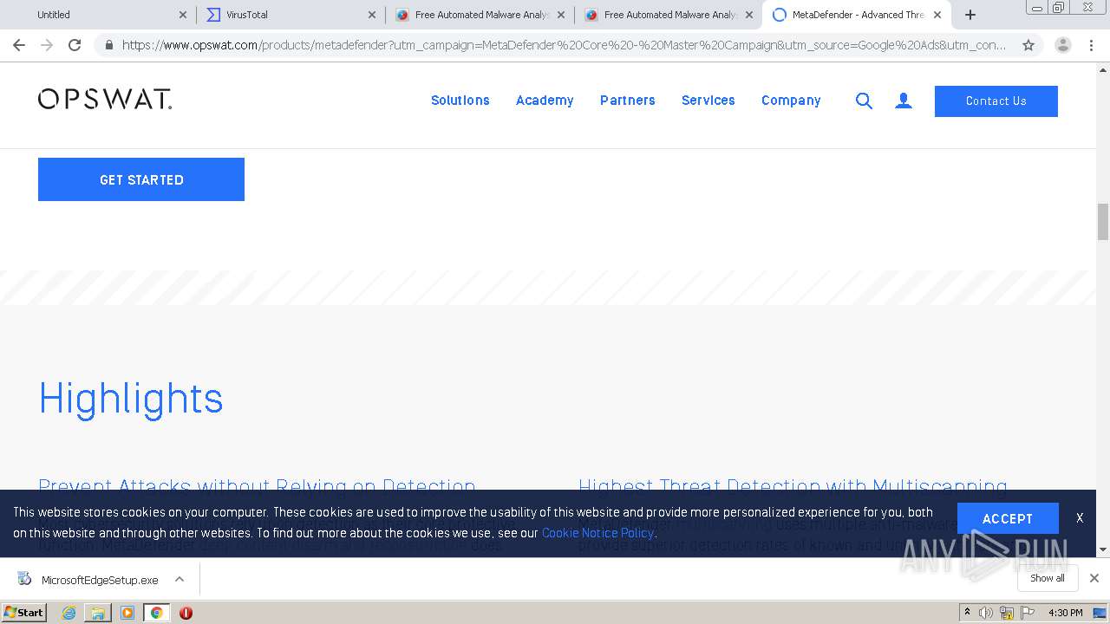Bookmark this page with the star icon
1110x624 pixels.
[x=1028, y=45]
